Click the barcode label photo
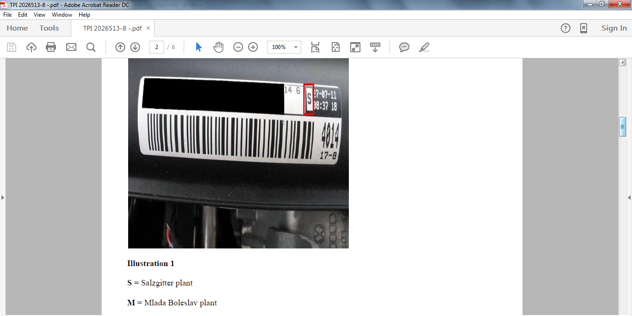Screen dimensions: 632x316 [x=238, y=154]
